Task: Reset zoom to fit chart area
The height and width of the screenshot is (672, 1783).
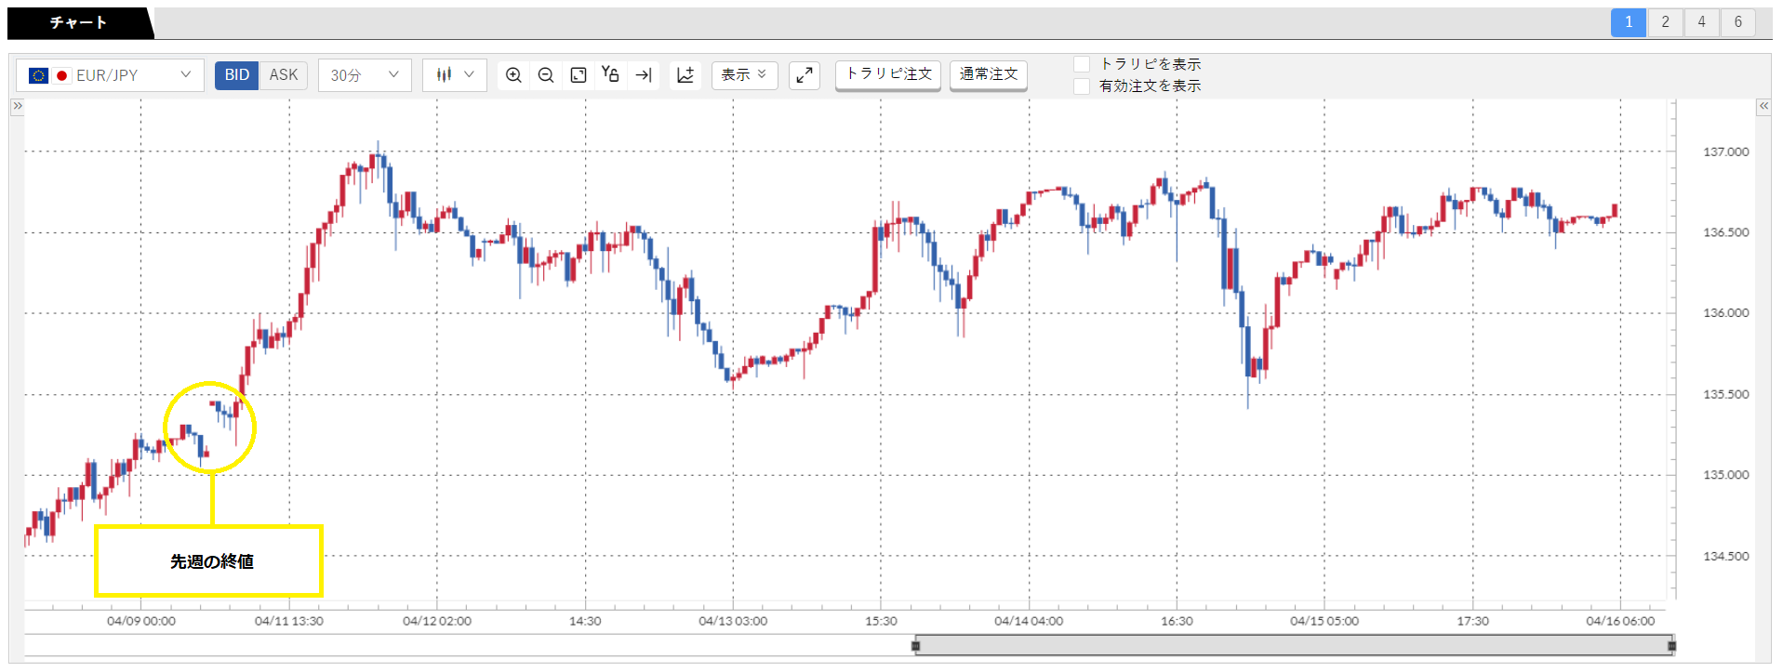Action: (x=579, y=75)
